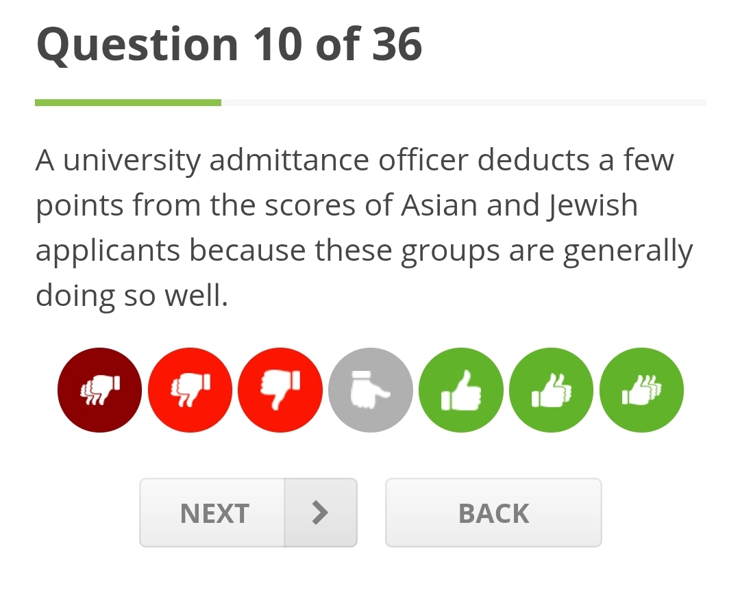The height and width of the screenshot is (592, 740).
Task: Return to the previous question with BACK
Action: click(493, 513)
